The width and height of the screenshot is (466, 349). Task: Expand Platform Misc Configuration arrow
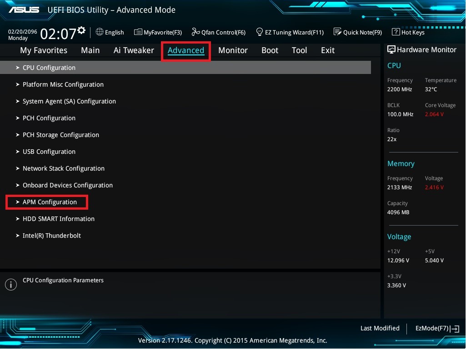18,84
